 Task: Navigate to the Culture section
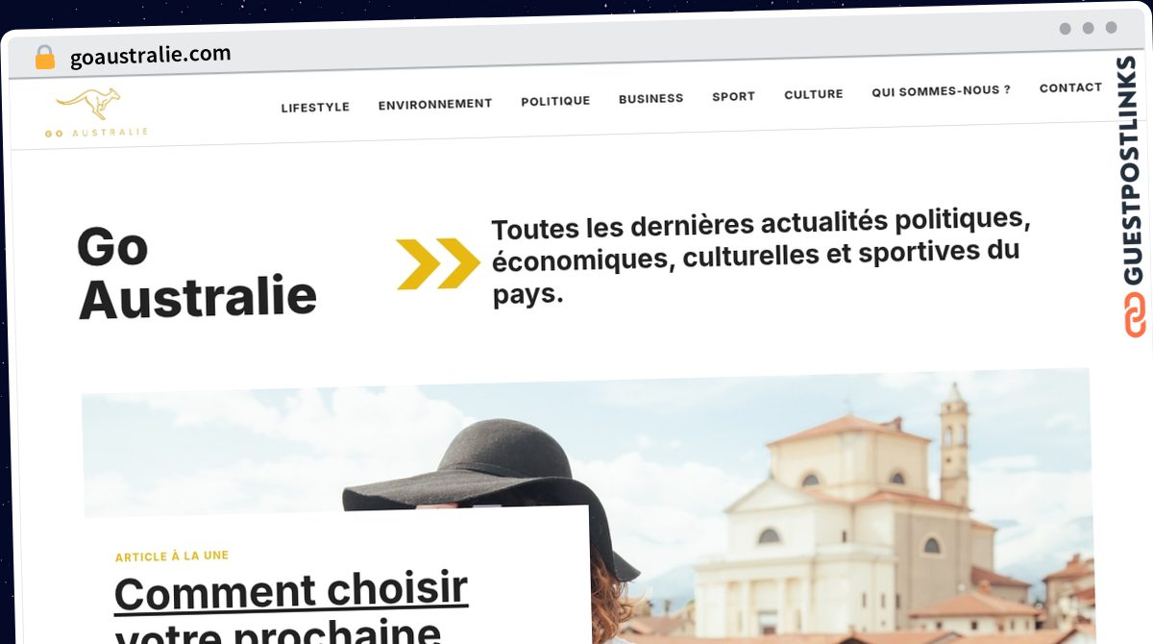pyautogui.click(x=814, y=94)
